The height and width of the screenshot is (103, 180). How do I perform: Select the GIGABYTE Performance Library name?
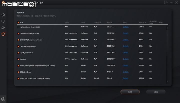click(x=31, y=40)
